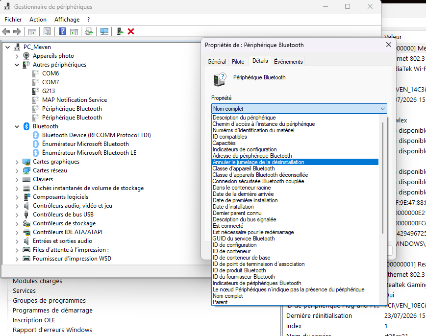The image size is (426, 336).
Task: Click the Appareils photo webcam icon
Action: [x=26, y=56]
